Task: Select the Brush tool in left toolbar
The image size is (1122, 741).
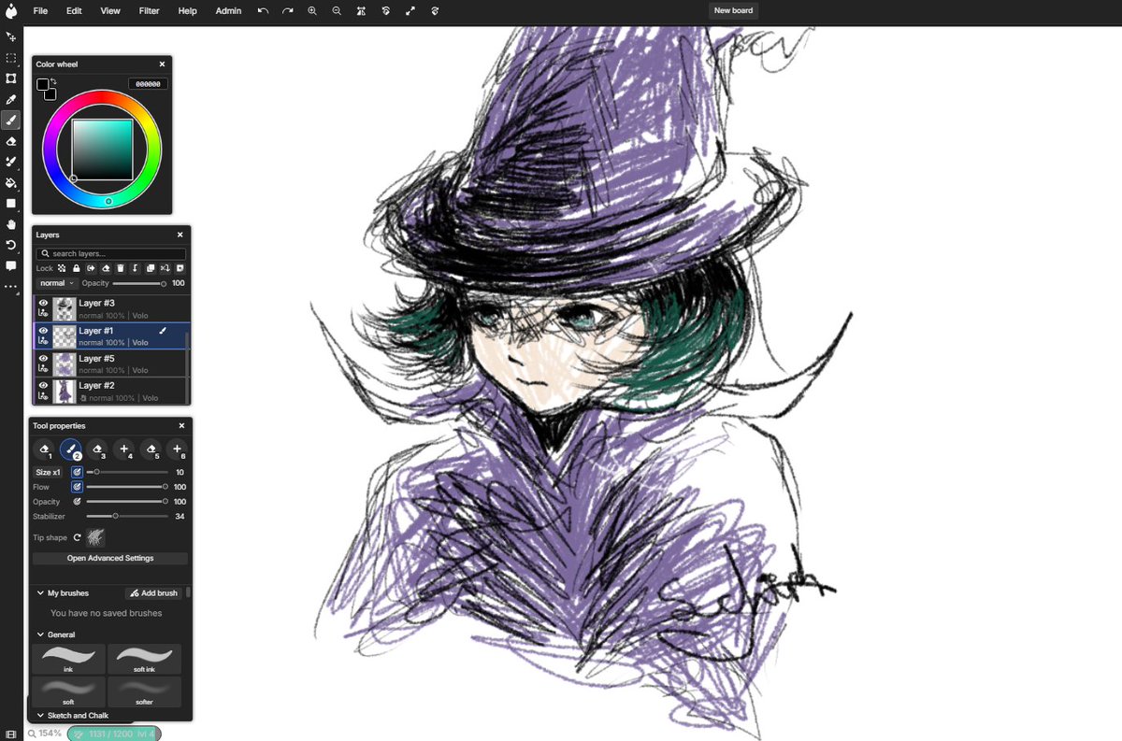Action: coord(11,120)
